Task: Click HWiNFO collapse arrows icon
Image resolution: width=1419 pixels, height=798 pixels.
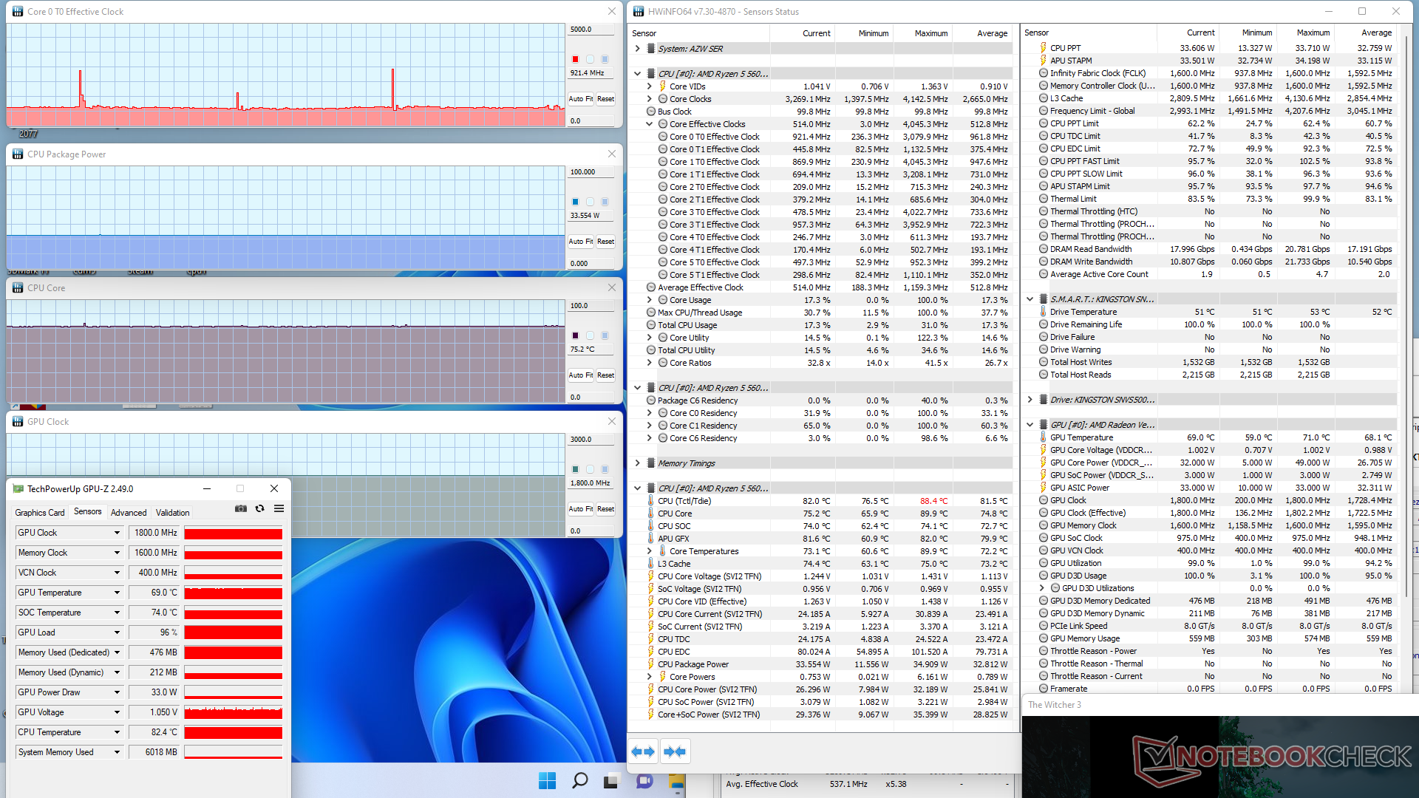Action: (674, 751)
